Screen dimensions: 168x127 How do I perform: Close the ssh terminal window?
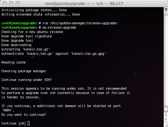(5, 3)
